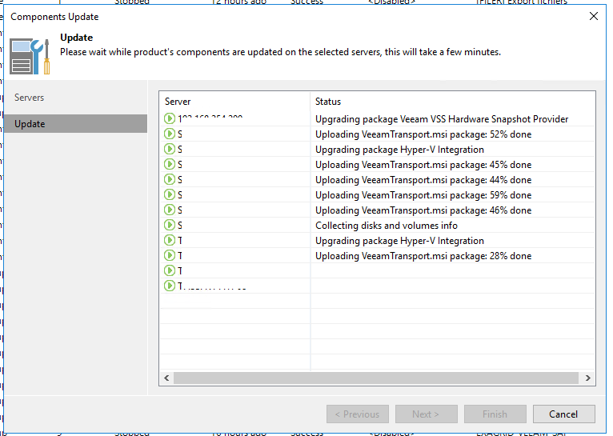
Task: Select 'Collecting disks and volumes info' status
Action: click(387, 226)
